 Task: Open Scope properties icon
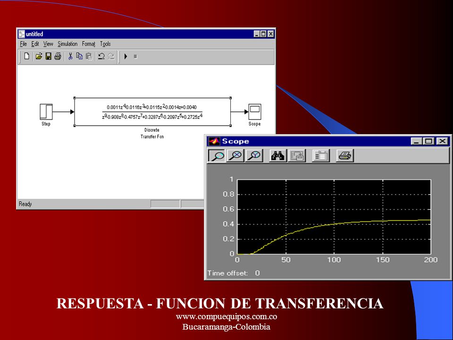pyautogui.click(x=321, y=156)
